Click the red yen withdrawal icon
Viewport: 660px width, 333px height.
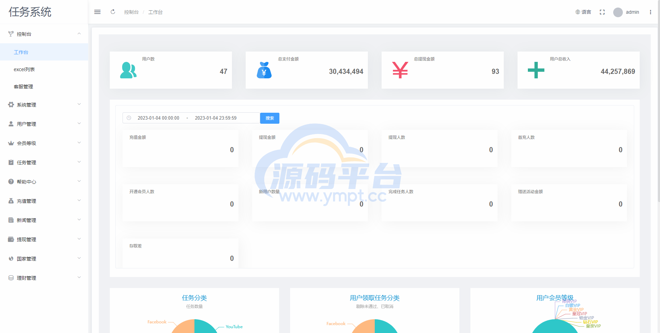400,70
